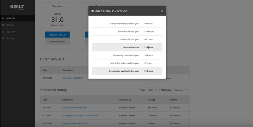Open the PTO Policy Vacation dropdown

pos(181,90)
